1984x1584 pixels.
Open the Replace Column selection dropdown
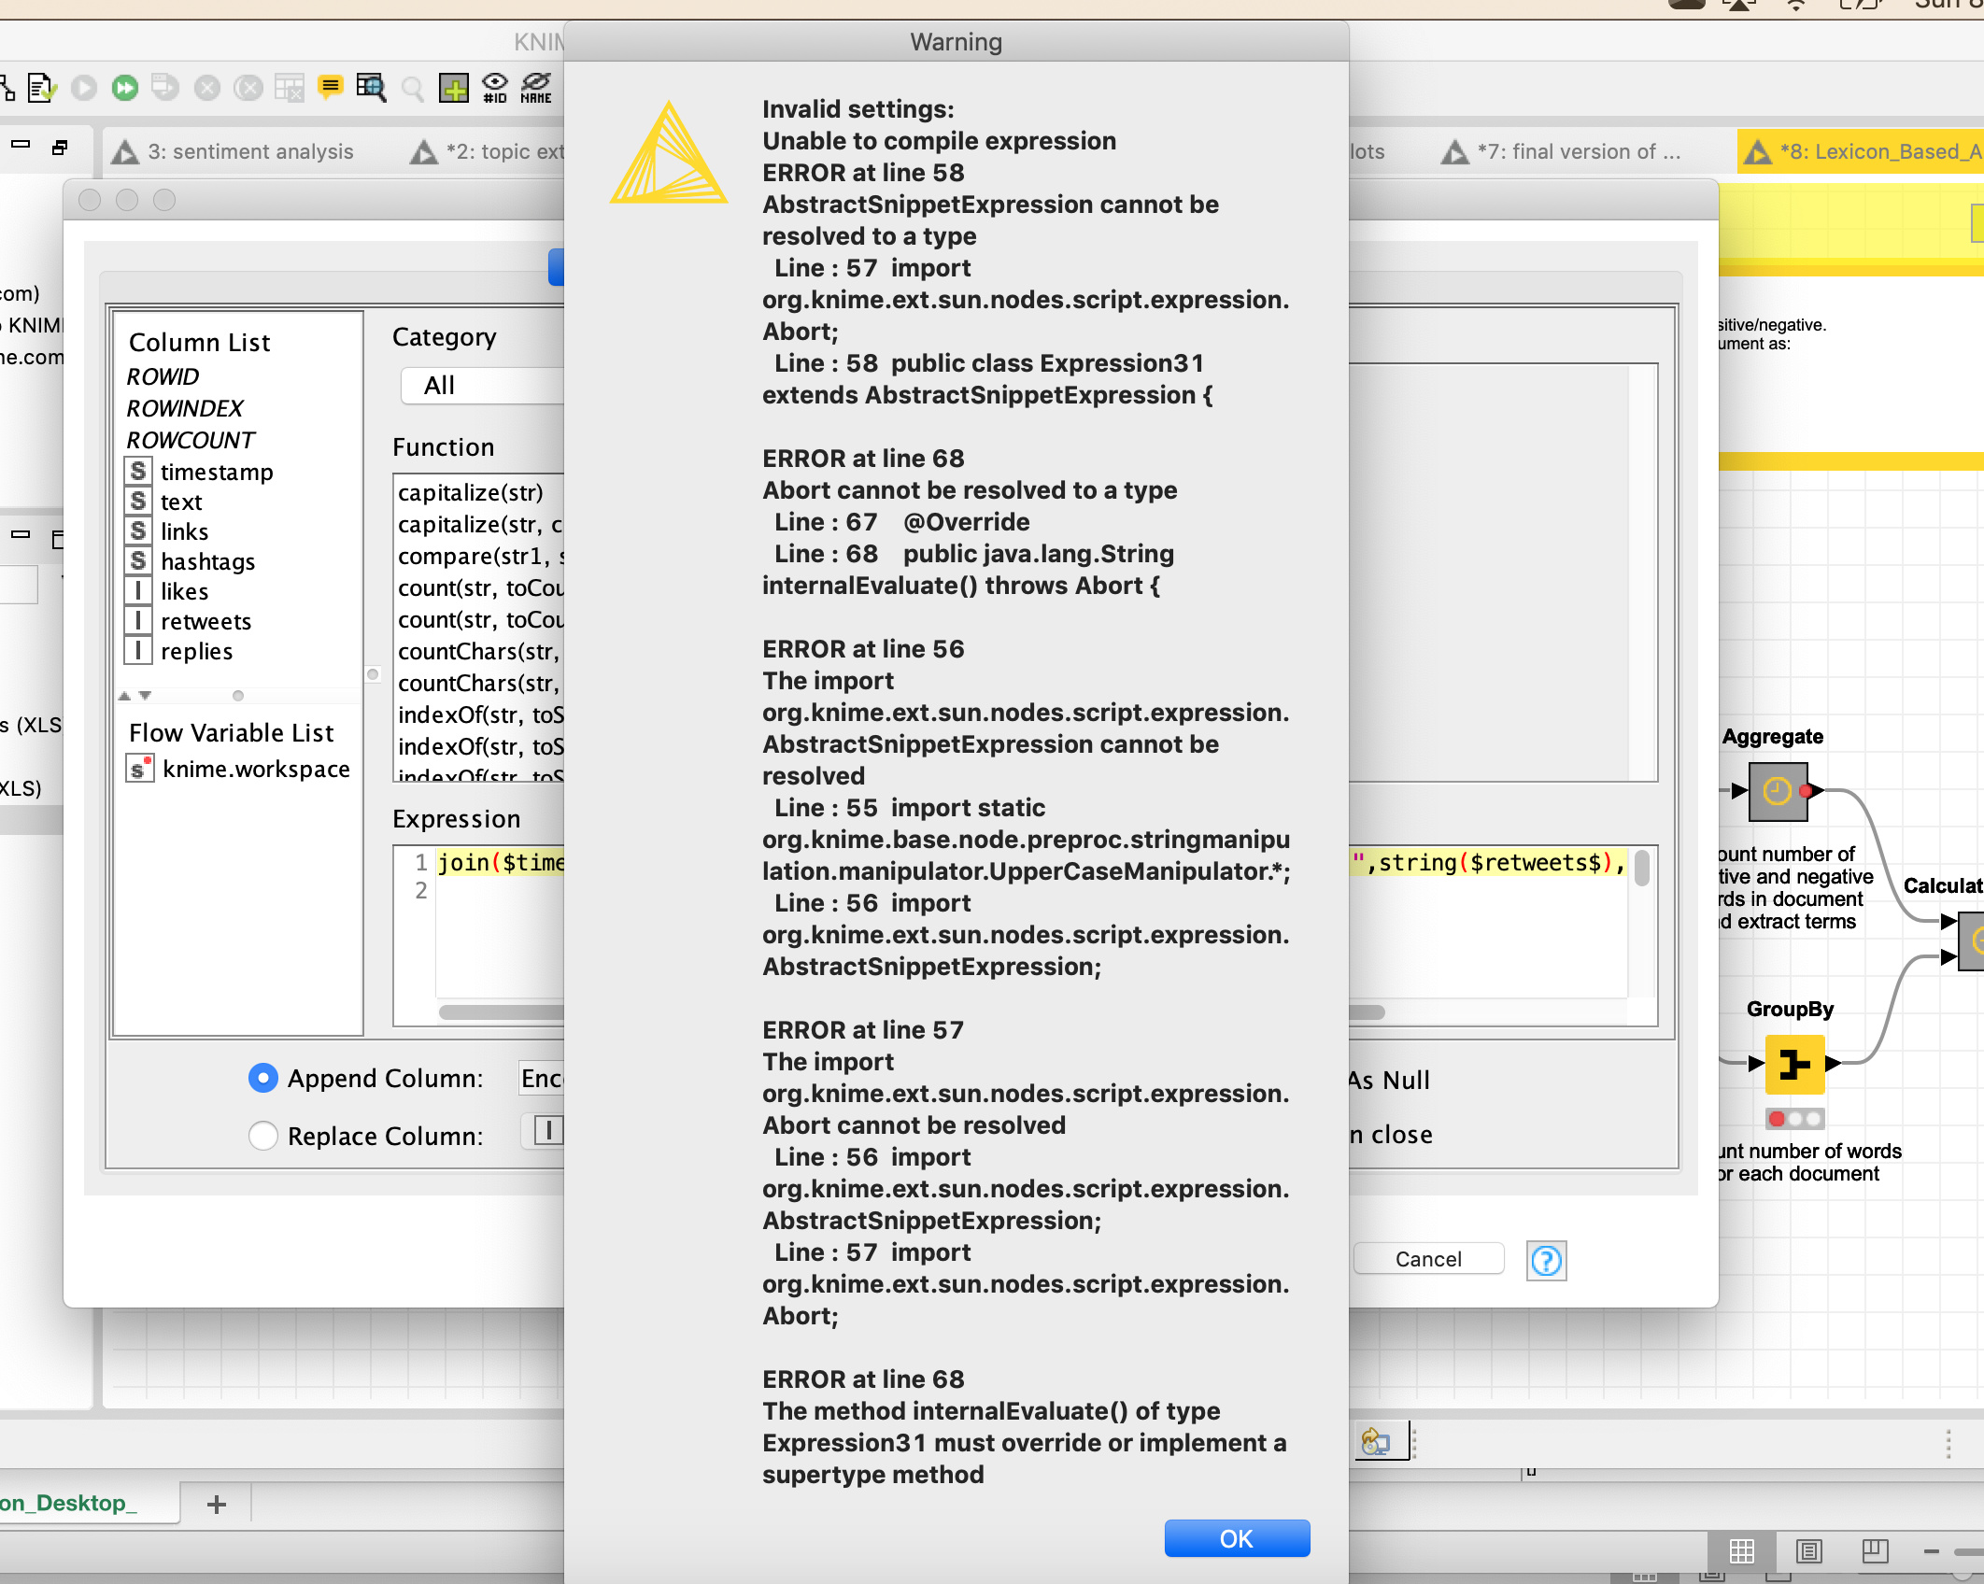(544, 1131)
